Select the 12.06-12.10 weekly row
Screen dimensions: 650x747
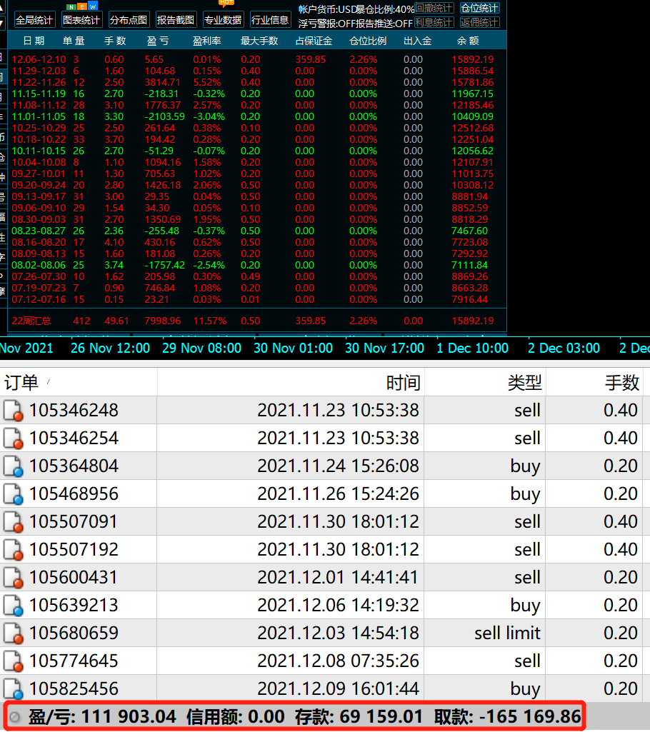256,59
